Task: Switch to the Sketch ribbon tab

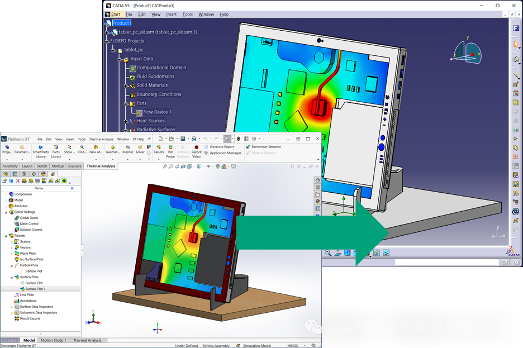Action: click(42, 166)
